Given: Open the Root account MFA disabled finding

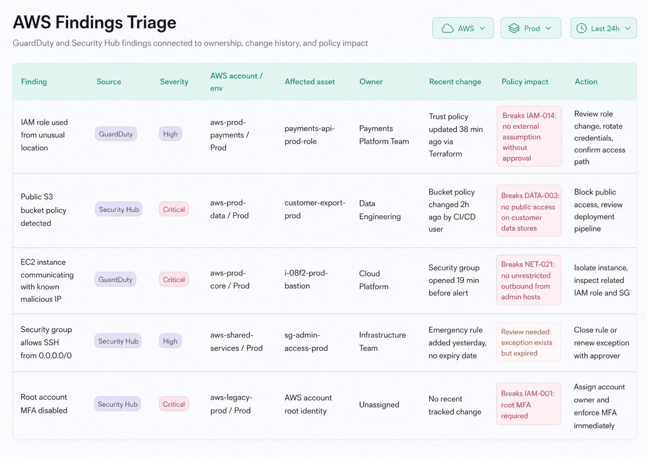Looking at the screenshot, I should (44, 404).
